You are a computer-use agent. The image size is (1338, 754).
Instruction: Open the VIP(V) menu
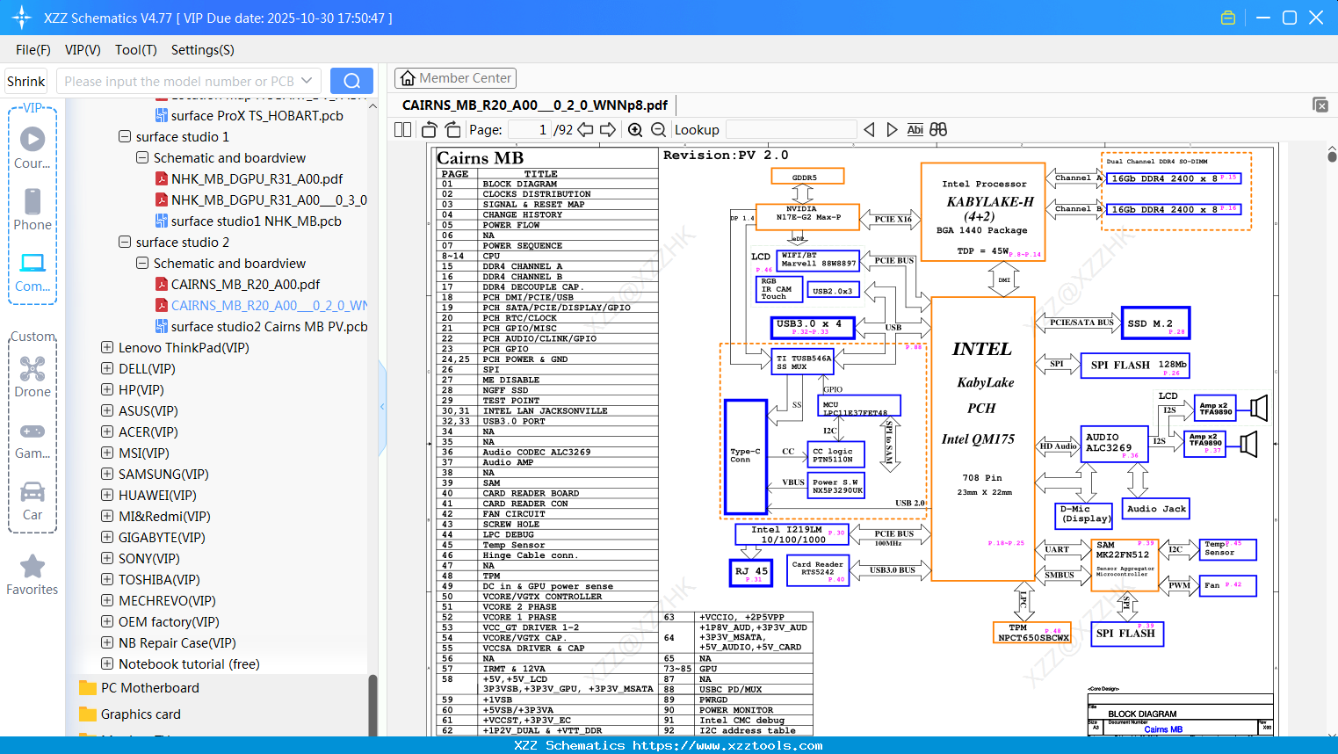pyautogui.click(x=83, y=50)
